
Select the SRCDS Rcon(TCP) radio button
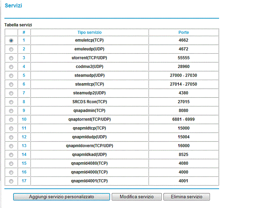click(x=11, y=102)
